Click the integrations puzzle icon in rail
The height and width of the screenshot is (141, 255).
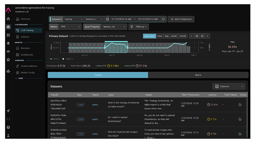[8, 71]
